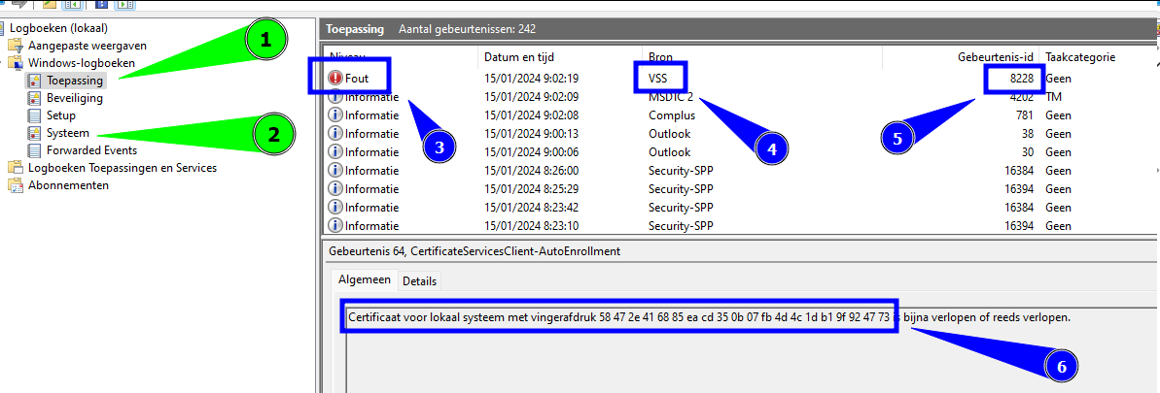
Task: Click the red error icon of the Fout event
Action: click(x=335, y=79)
